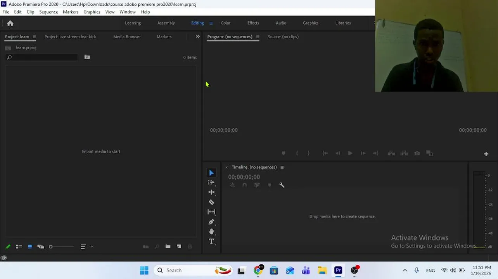Open the Sequence menu
Screen dimensions: 498x279
(48, 12)
